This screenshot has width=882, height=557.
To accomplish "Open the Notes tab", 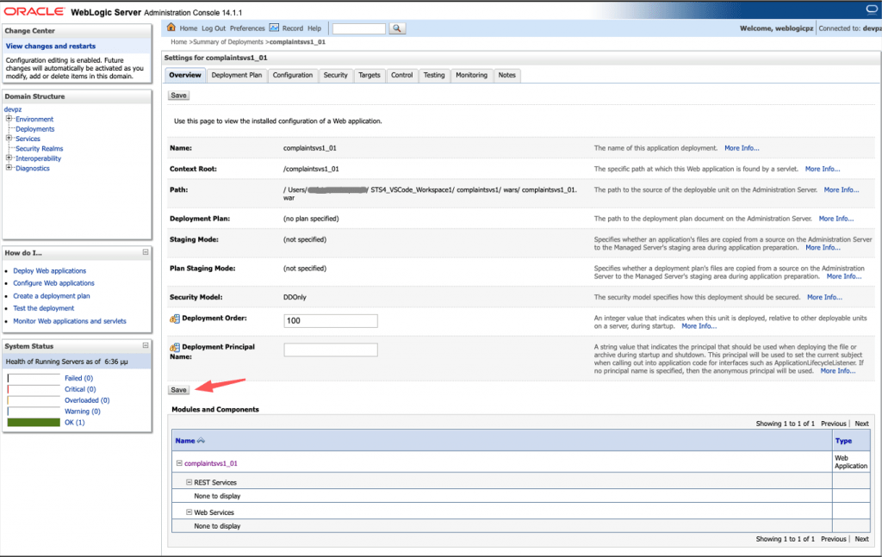I will click(506, 75).
